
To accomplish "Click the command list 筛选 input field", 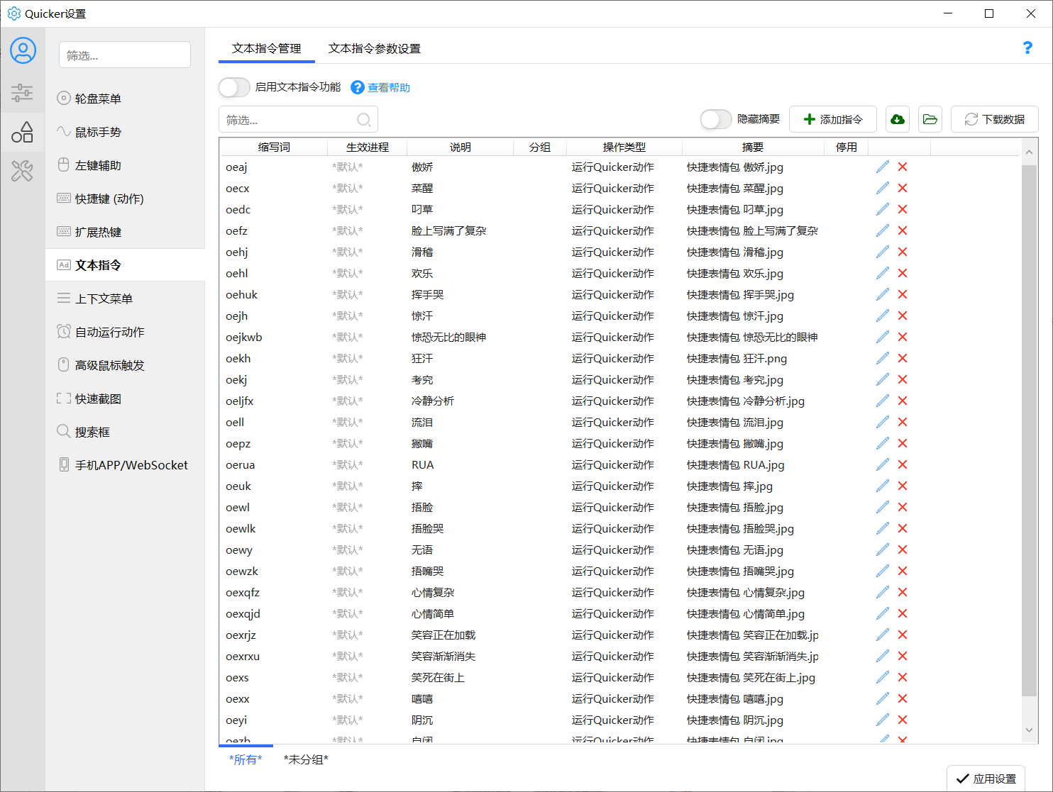I will pyautogui.click(x=298, y=120).
